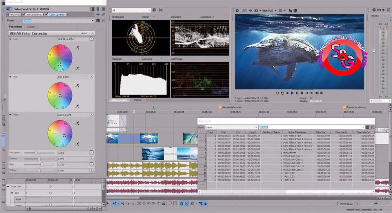392x213 pixels.
Task: Open video scopes settings gear
Action: 154,10
